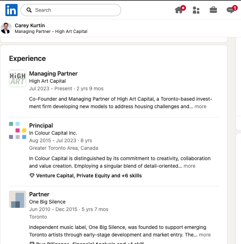241x244 pixels.
Task: Click the LinkedIn logo icon
Action: pos(11,10)
